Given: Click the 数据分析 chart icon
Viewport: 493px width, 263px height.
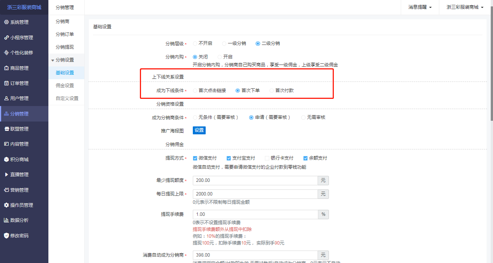Looking at the screenshot, I should click(6, 220).
